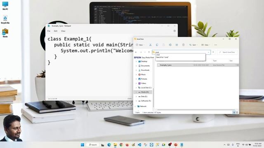
Task: Click the Rename icon in File Explorer toolbar
Action: pyautogui.click(x=170, y=45)
